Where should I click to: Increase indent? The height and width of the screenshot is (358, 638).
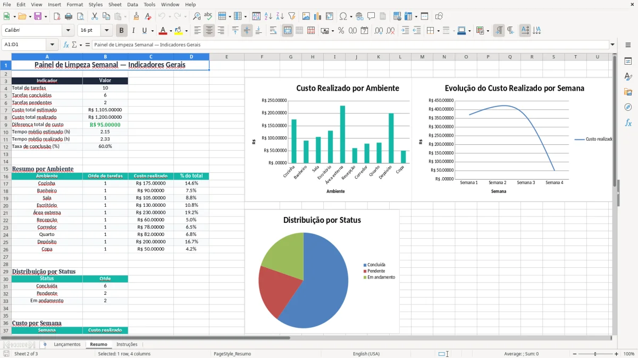point(405,31)
